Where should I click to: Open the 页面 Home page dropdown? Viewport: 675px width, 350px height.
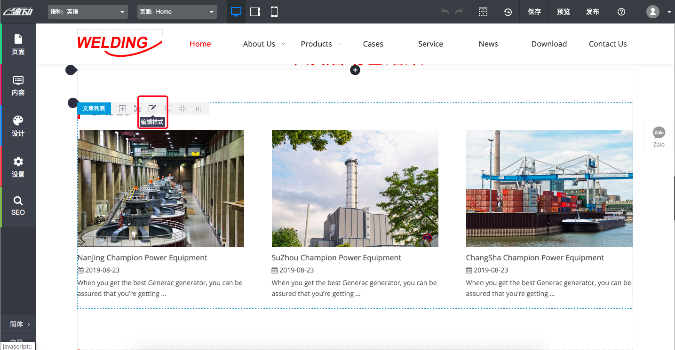[x=177, y=12]
